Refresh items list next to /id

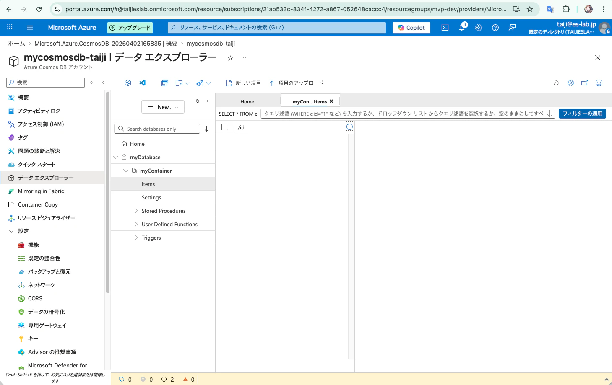click(x=349, y=127)
